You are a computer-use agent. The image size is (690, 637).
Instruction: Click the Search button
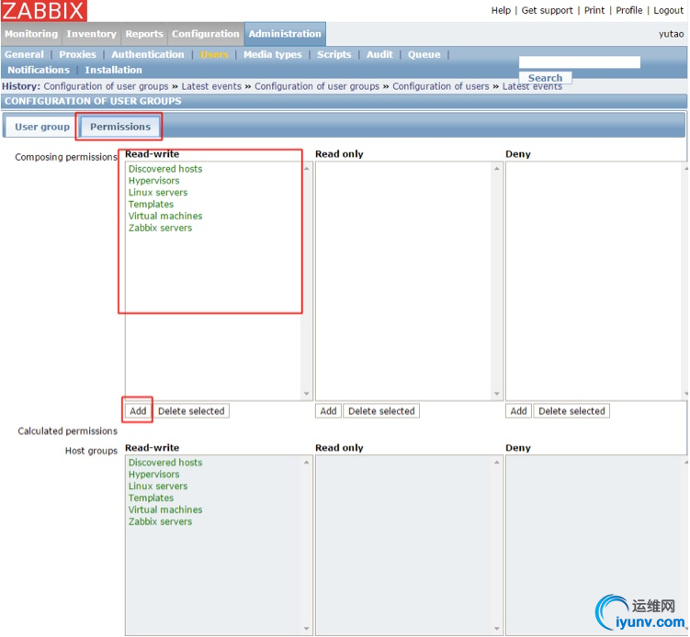[545, 78]
